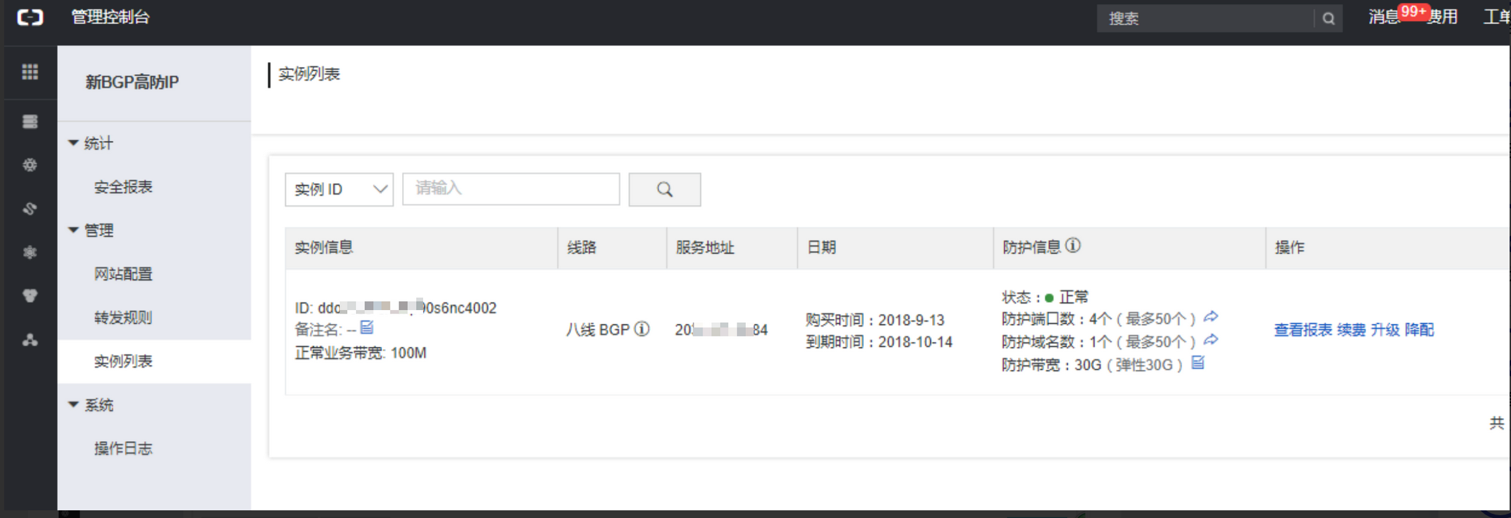Open the products grid icon in sidebar
Image resolution: width=1511 pixels, height=518 pixels.
[x=30, y=72]
